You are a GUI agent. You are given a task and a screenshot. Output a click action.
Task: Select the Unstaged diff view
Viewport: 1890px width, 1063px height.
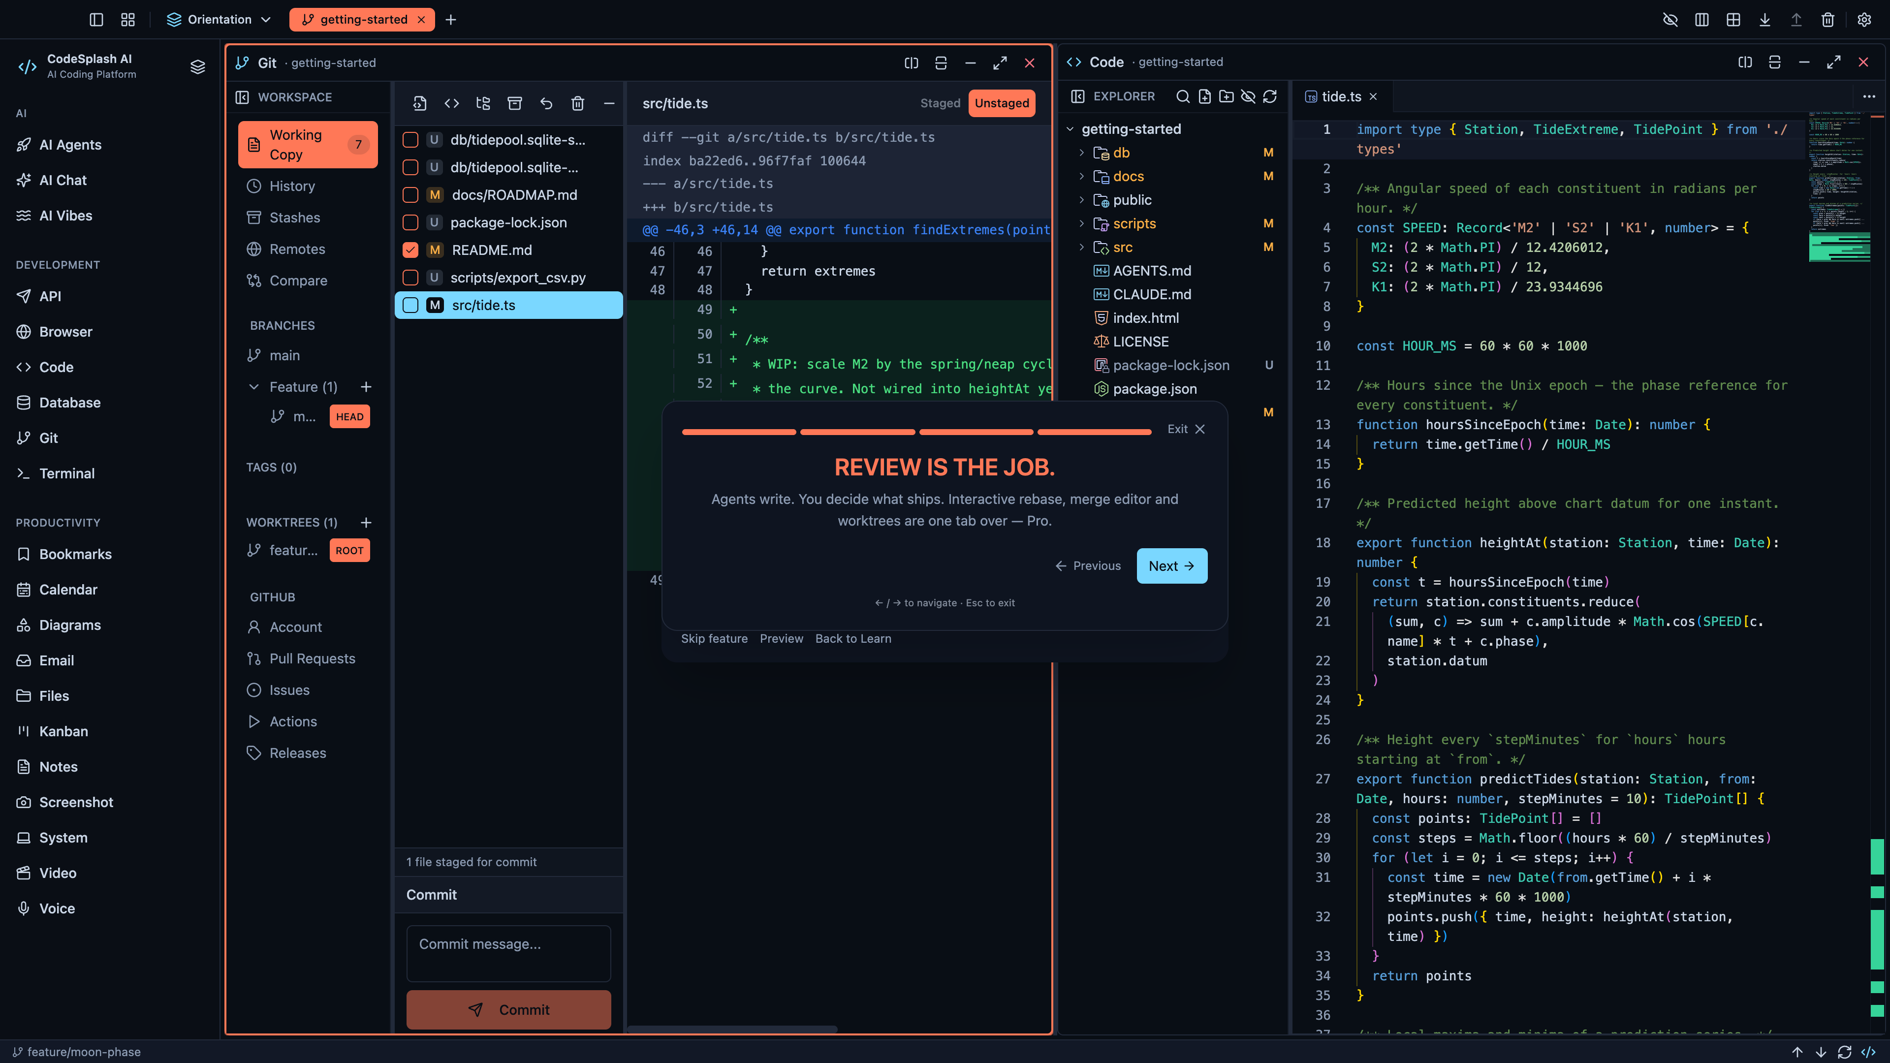point(1002,103)
